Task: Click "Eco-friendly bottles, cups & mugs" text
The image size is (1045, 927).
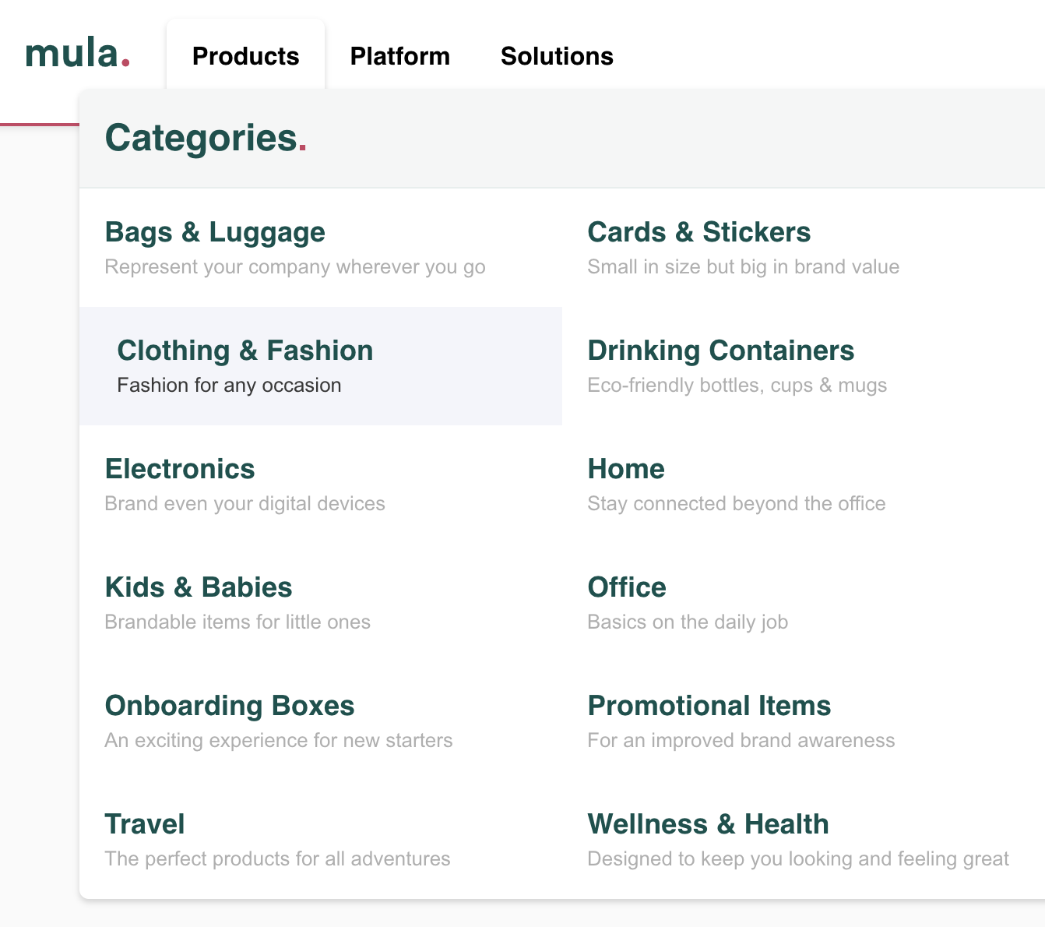Action: click(737, 386)
